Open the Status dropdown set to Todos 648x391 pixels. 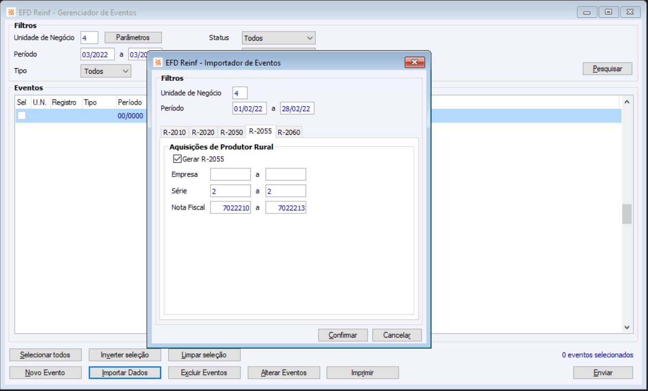point(279,38)
